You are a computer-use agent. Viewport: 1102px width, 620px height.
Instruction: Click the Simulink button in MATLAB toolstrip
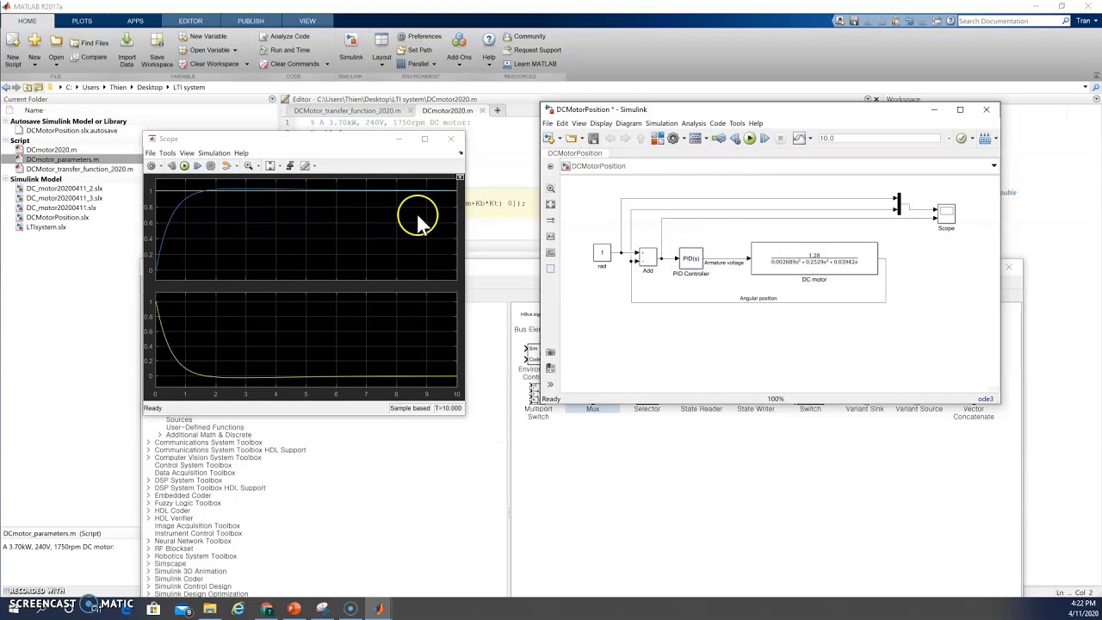350,48
